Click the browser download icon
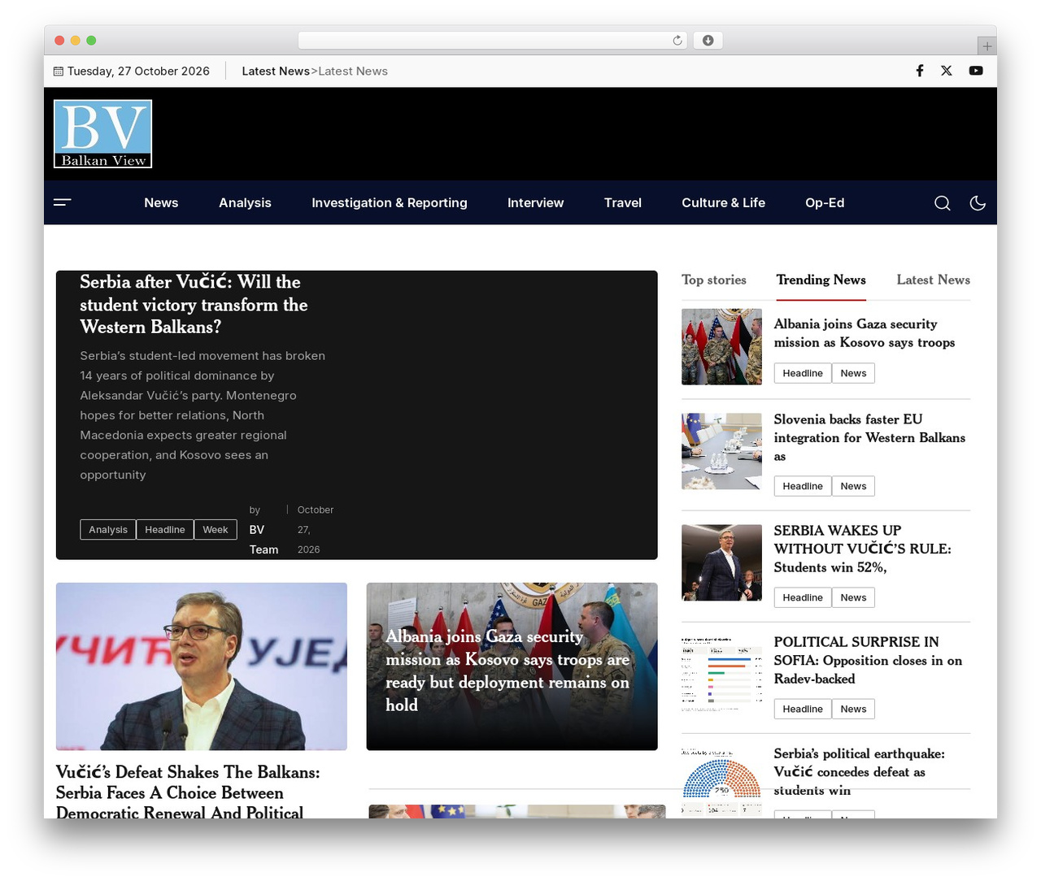This screenshot has height=881, width=1041. point(708,41)
